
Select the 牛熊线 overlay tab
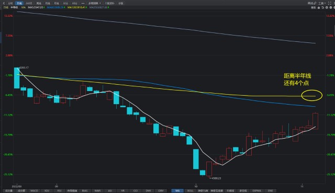click(x=230, y=191)
